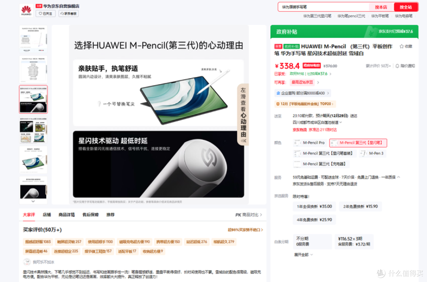Click the star 收藏 favorite icon
Image resolution: width=427 pixels, height=282 pixels.
(x=406, y=46)
